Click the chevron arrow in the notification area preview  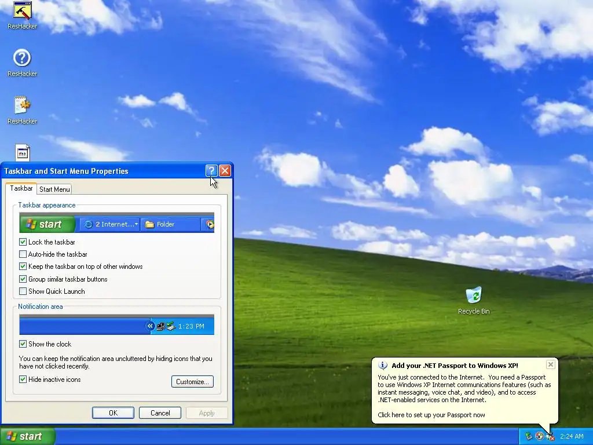click(x=150, y=326)
